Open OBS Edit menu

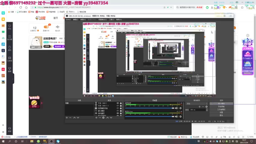[x=76, y=20]
